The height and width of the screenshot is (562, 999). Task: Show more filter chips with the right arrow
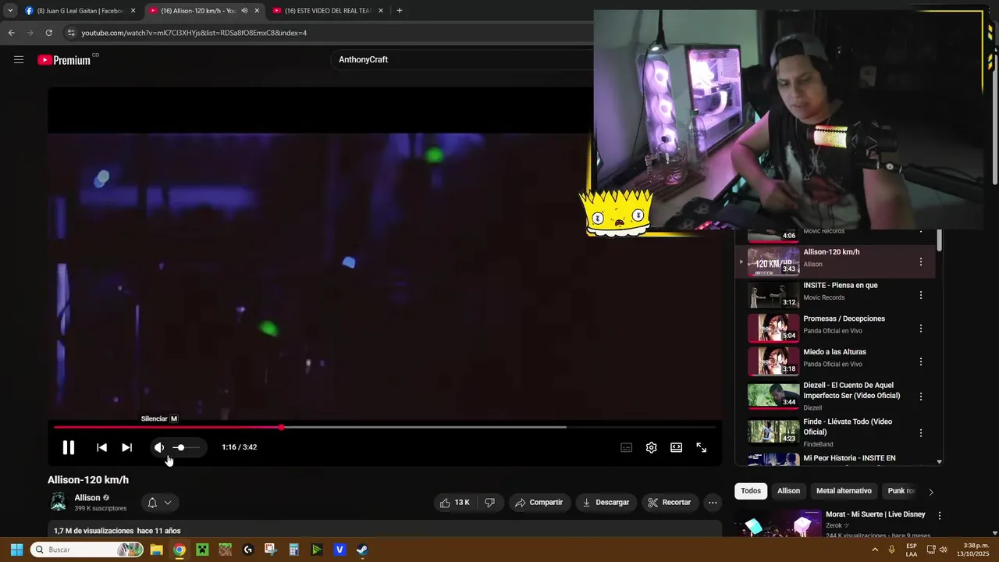(930, 492)
